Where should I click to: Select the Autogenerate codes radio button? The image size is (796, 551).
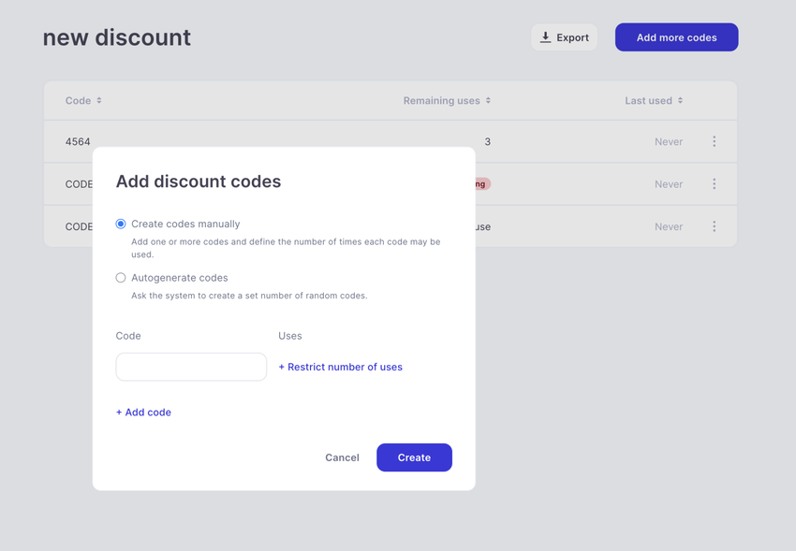coord(120,278)
